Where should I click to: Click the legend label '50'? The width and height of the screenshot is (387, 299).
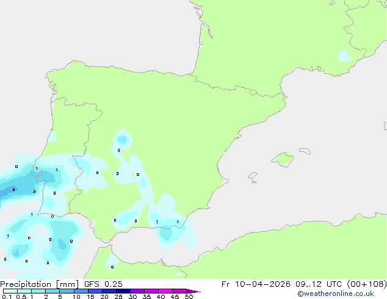point(189,297)
